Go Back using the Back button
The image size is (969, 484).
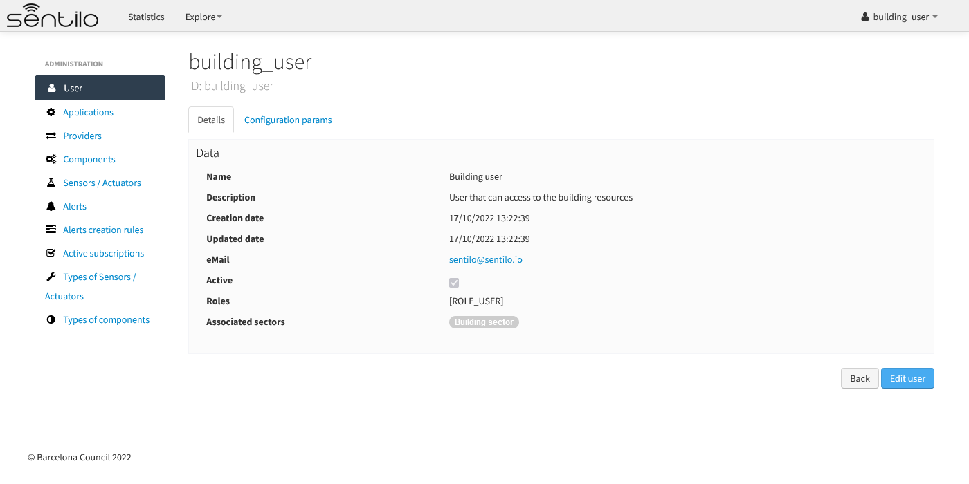[x=860, y=378]
